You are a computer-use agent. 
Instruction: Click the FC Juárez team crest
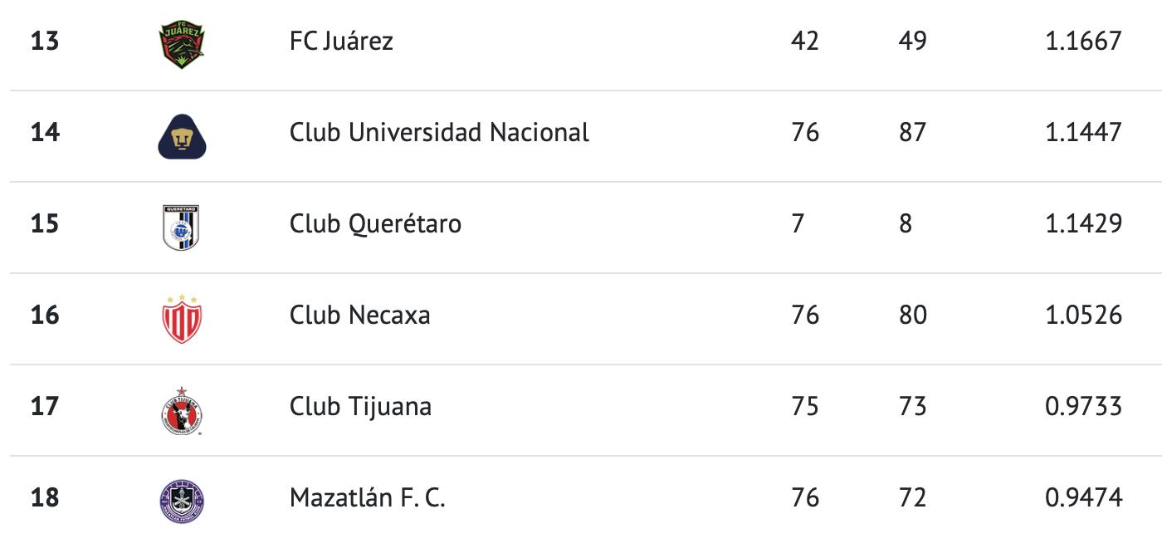pos(182,42)
